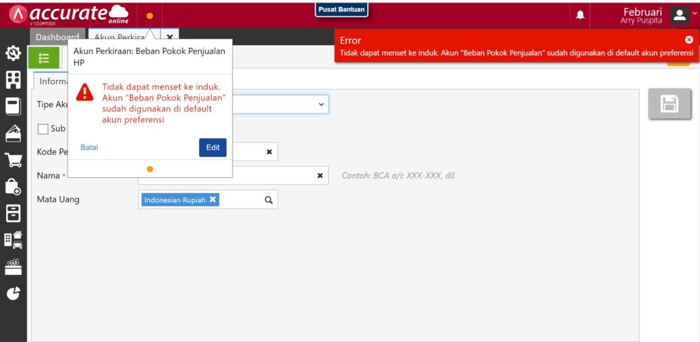The image size is (700, 342).
Task: Open the tax module icon
Action: click(x=13, y=267)
